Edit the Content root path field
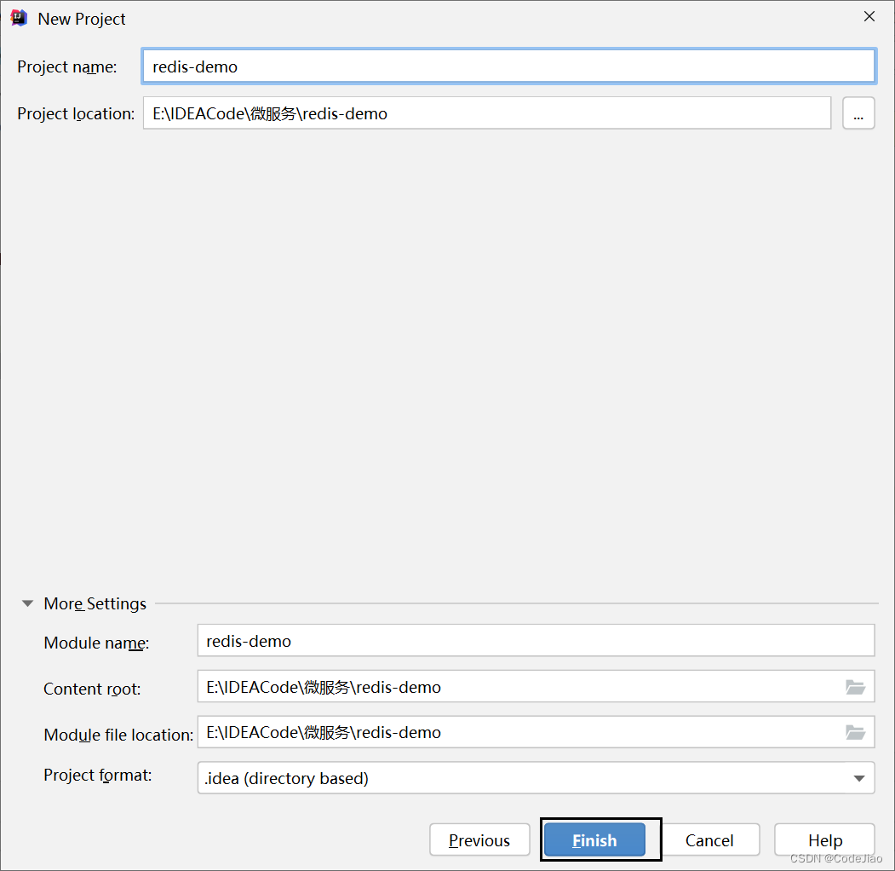Image resolution: width=895 pixels, height=871 pixels. tap(536, 687)
